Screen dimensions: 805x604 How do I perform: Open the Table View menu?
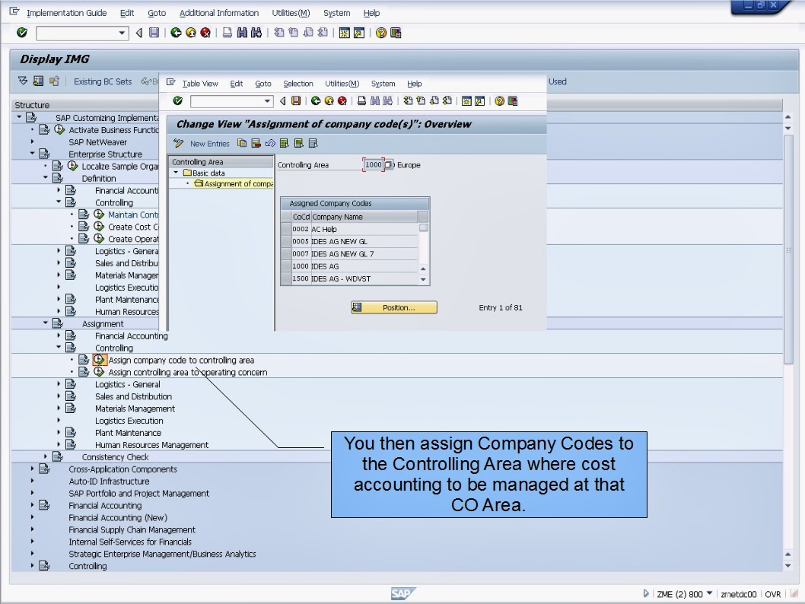click(202, 84)
